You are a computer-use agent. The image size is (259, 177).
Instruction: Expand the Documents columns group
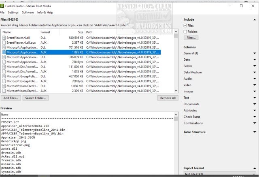tap(255, 104)
